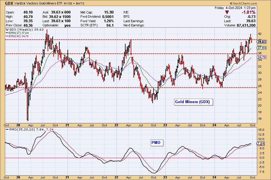Click the 12.5 PMO axis label
This screenshot has width=271, height=180.
click(261, 134)
